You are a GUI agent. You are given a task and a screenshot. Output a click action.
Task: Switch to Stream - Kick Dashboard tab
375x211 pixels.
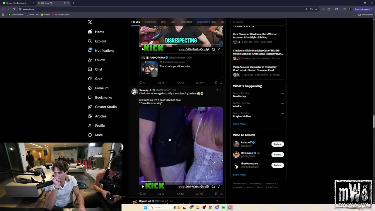18,3
